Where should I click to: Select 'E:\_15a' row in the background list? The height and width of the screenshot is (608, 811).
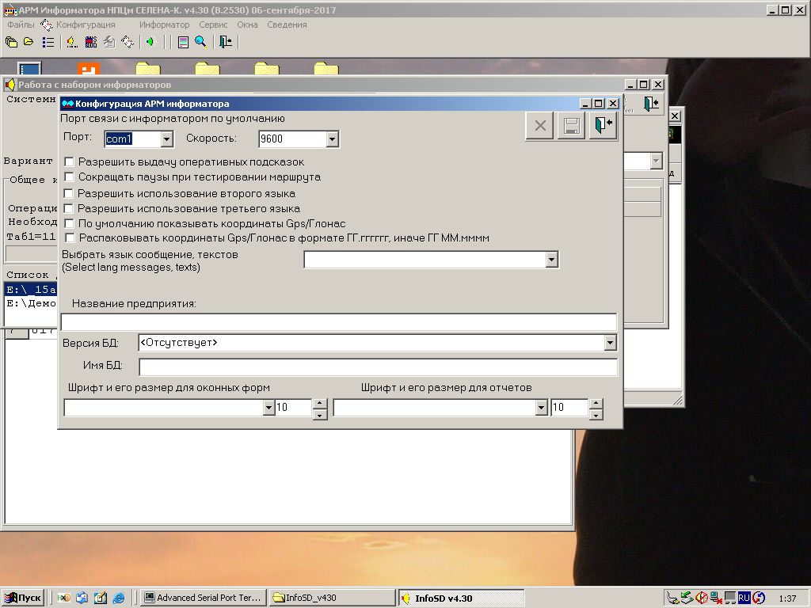(31, 290)
